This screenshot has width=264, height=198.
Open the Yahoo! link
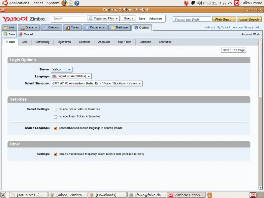click(x=209, y=27)
